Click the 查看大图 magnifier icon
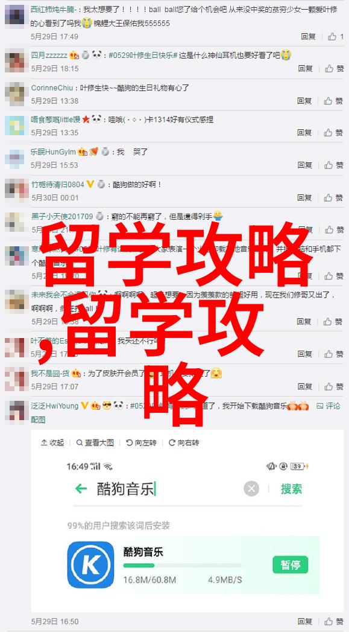This screenshot has height=632, width=349. (80, 442)
